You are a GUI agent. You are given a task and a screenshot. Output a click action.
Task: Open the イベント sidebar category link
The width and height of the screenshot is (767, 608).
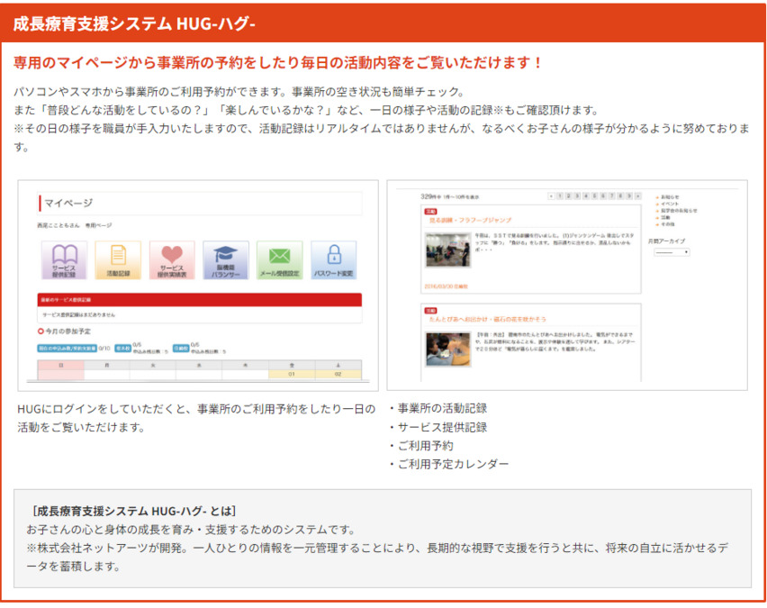coord(669,204)
